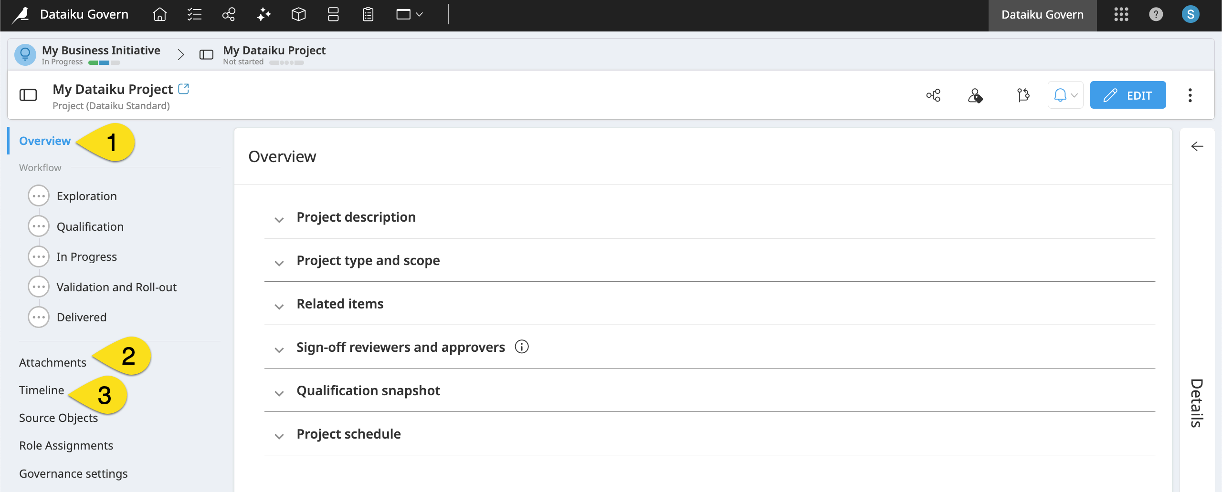Click the clipboard icon in the toolbar

(368, 14)
